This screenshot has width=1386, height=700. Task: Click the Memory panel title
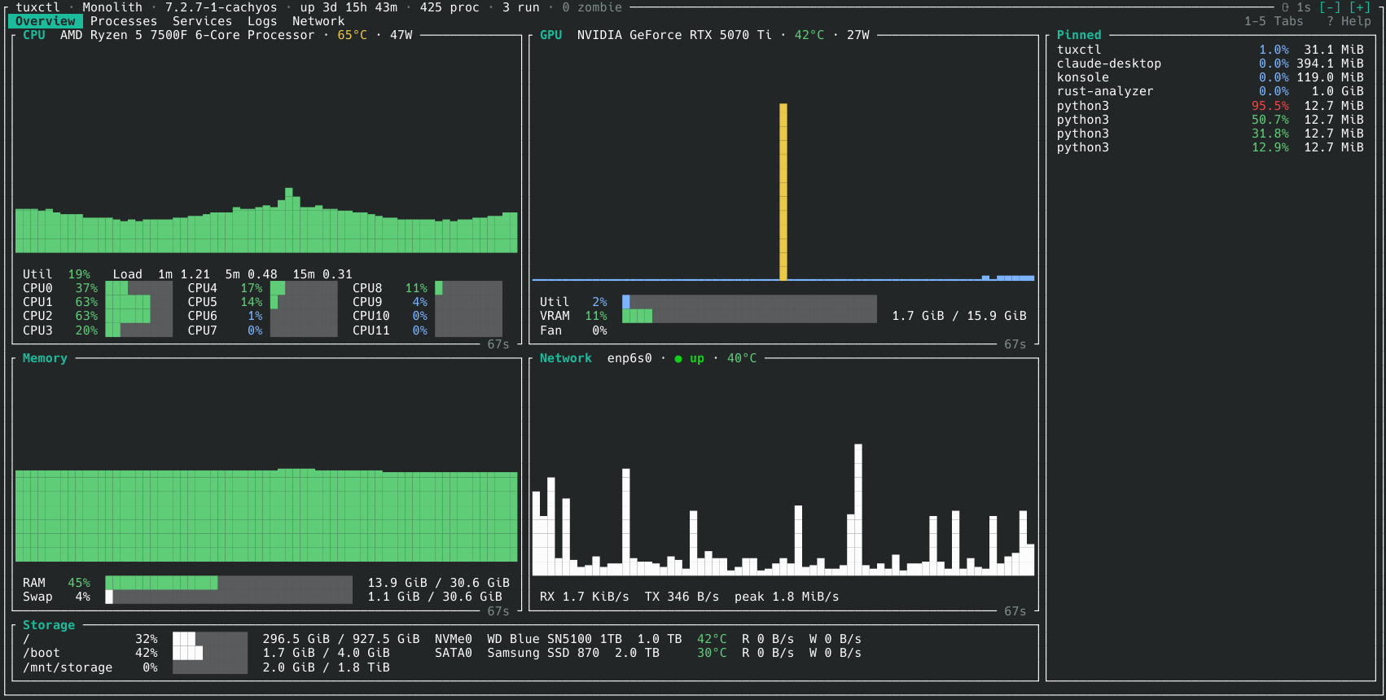[x=45, y=358]
